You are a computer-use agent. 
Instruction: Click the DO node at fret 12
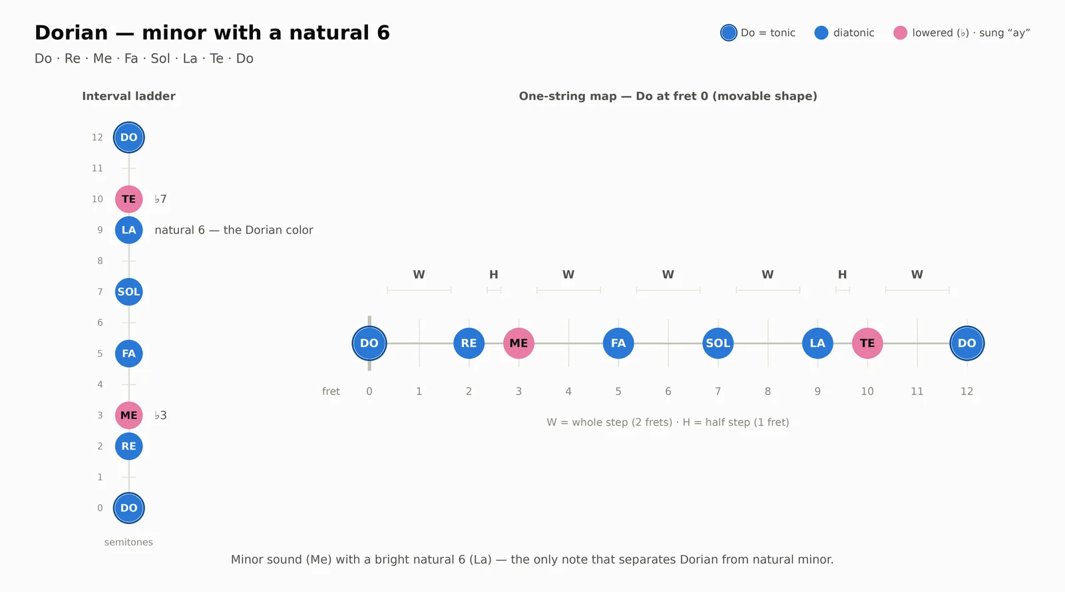coord(966,343)
